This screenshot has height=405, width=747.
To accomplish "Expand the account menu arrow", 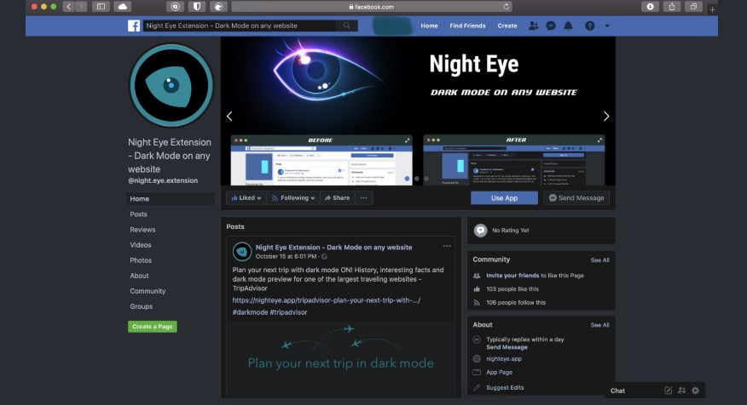I will 607,26.
